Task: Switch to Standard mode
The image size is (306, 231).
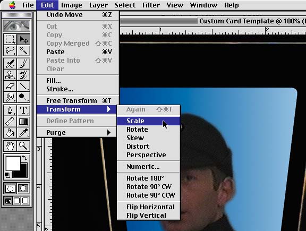Action: pyautogui.click(x=10, y=189)
